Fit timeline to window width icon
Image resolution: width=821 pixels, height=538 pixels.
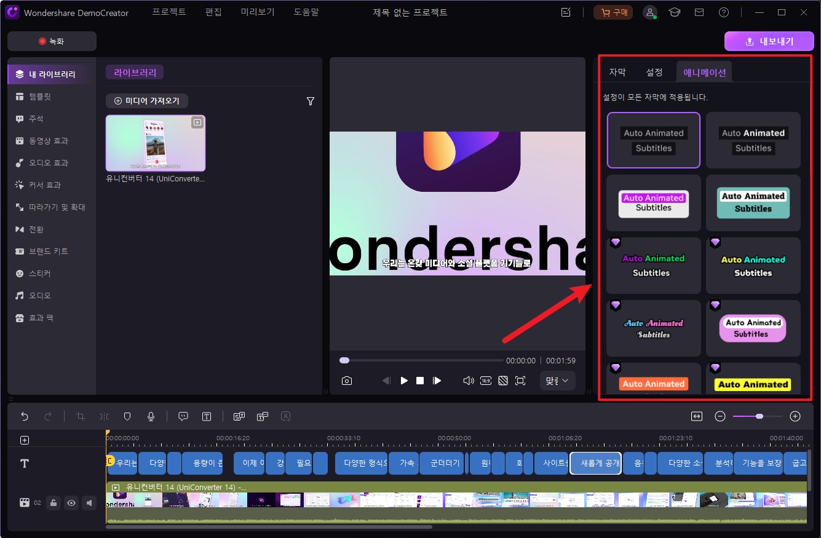pos(697,416)
